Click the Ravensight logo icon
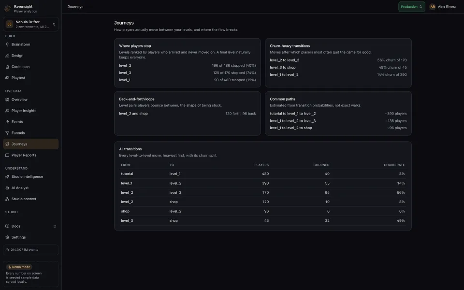 [8, 8]
